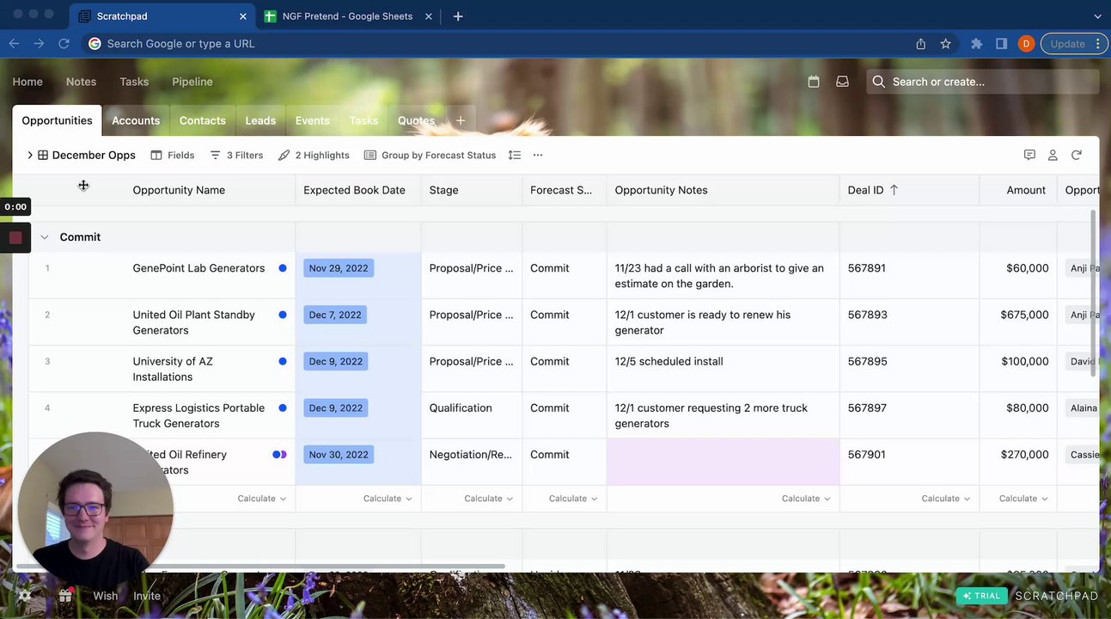Open the row height icon

click(x=515, y=155)
